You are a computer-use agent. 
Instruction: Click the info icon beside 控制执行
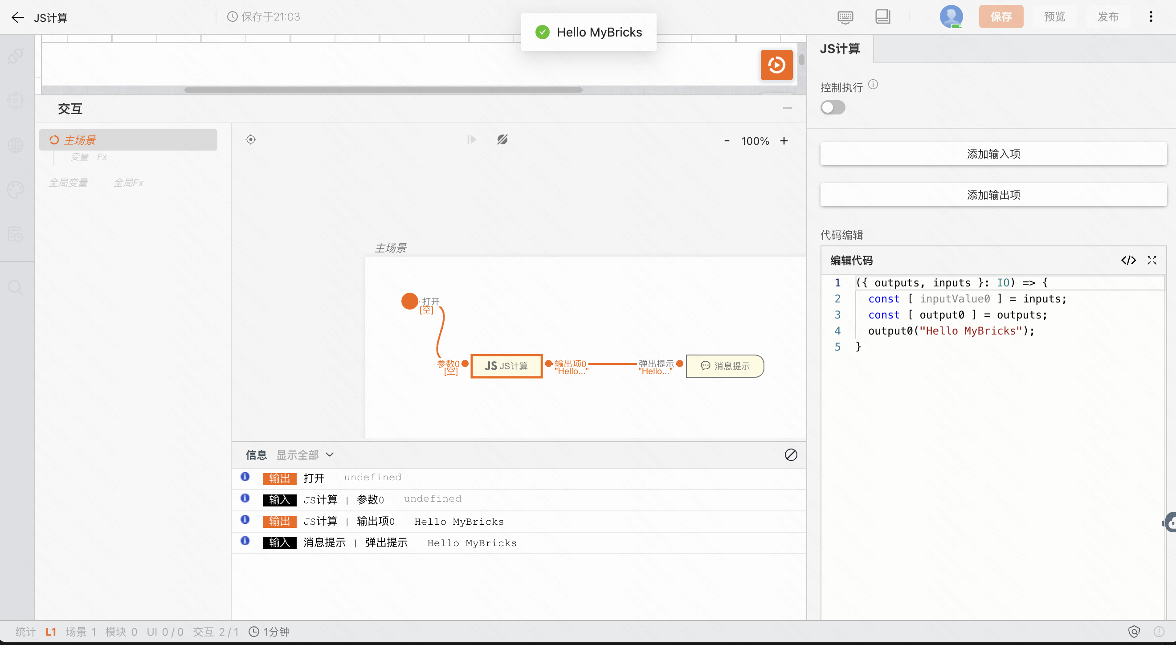click(x=873, y=85)
